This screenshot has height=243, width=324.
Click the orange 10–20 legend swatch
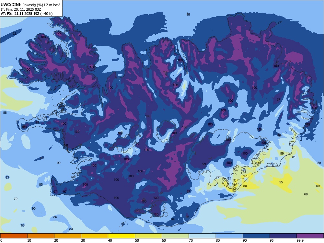pyautogui.click(x=41, y=236)
